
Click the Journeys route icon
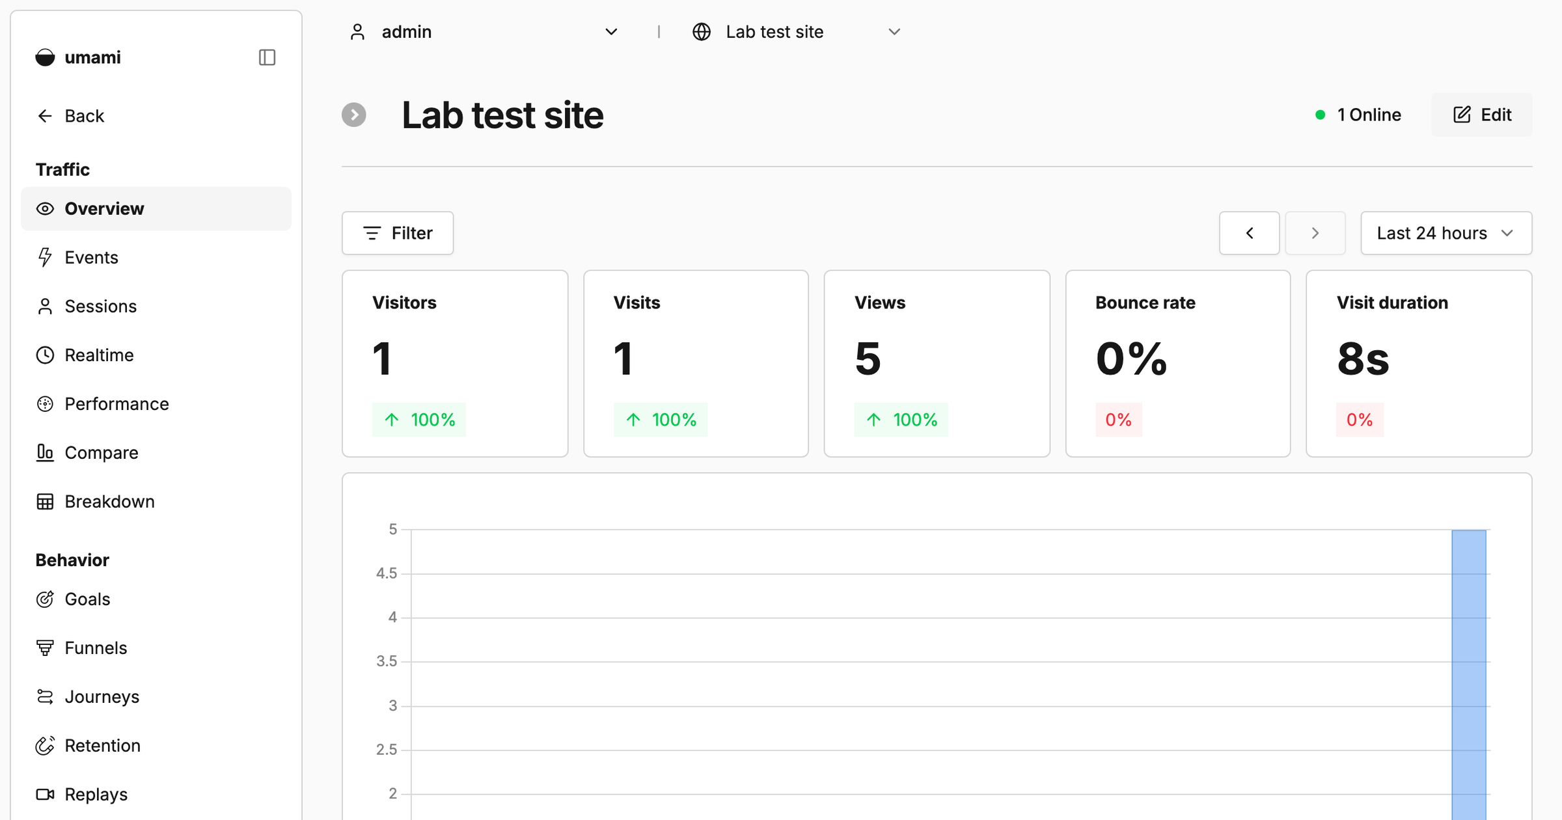(45, 697)
